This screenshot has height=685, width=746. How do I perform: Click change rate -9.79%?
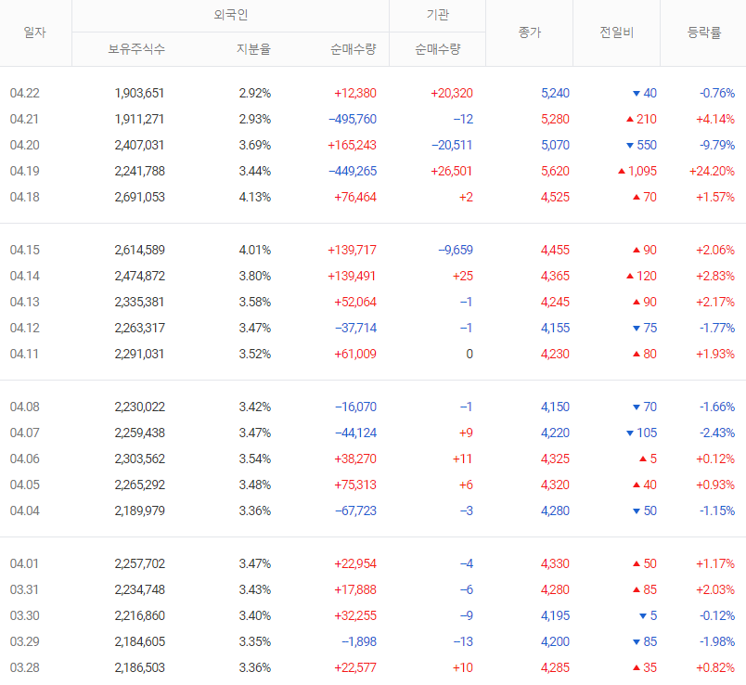point(717,145)
